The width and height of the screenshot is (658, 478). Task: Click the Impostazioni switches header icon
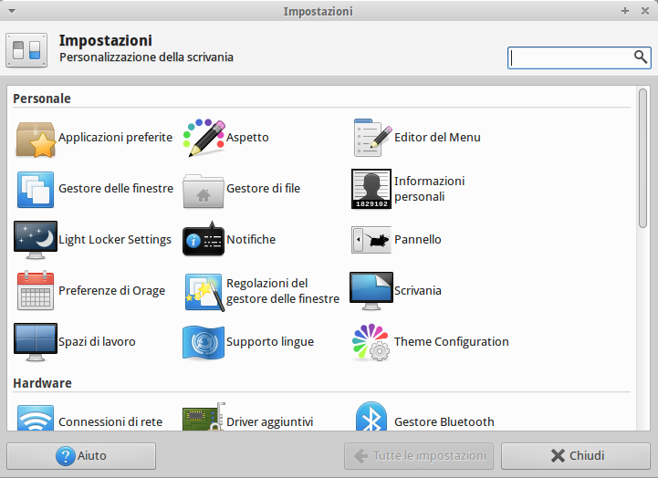(26, 50)
